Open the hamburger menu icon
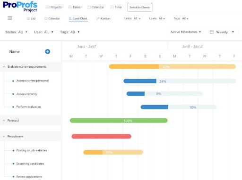 pos(10,18)
